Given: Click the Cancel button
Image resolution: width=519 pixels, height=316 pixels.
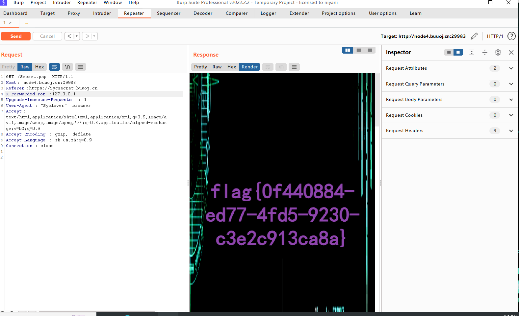Looking at the screenshot, I should pyautogui.click(x=47, y=36).
